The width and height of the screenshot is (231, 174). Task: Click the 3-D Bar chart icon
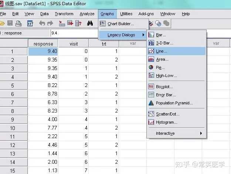[151, 43]
